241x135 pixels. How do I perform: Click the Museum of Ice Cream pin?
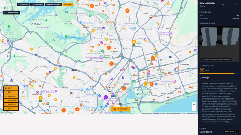click(56, 91)
